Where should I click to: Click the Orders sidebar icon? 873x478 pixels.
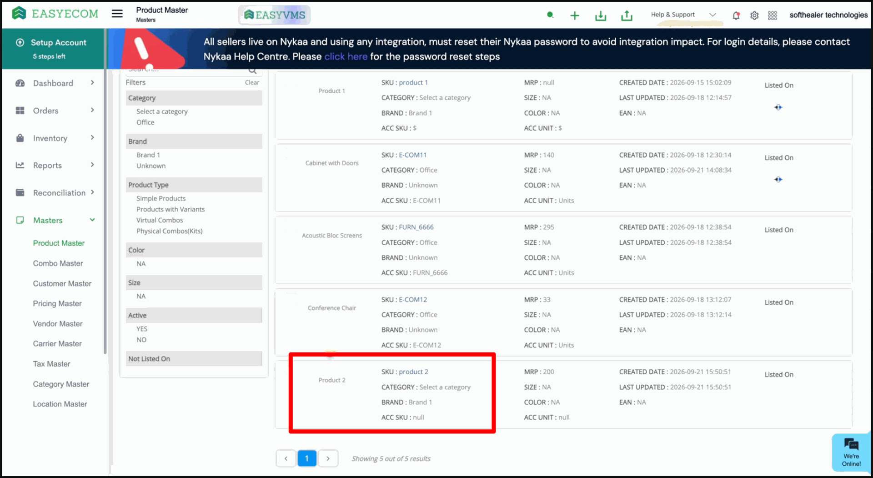(20, 111)
